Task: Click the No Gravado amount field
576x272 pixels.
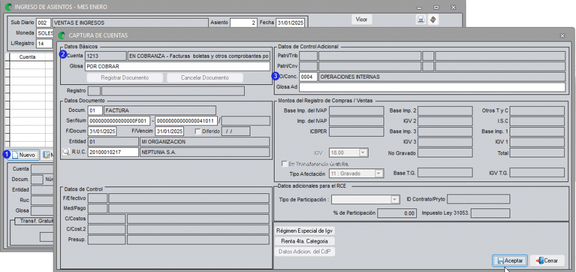Action: coord(445,152)
